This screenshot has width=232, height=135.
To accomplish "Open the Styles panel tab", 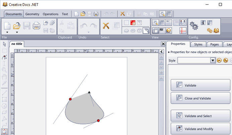I will (198, 44).
